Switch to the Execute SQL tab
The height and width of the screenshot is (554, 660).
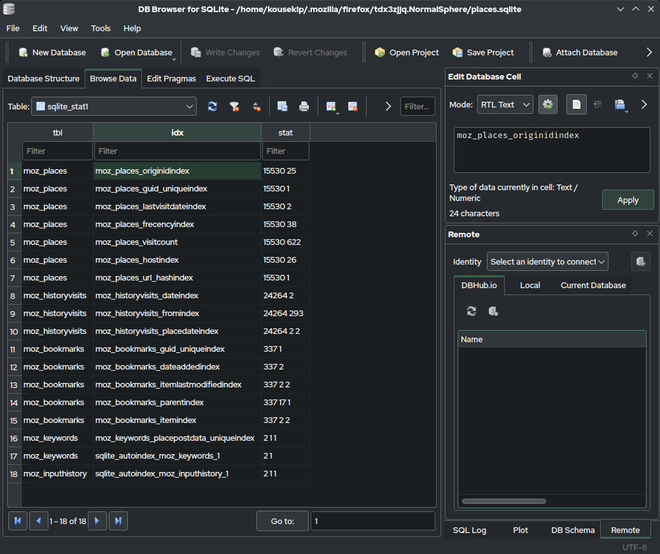[x=230, y=79]
